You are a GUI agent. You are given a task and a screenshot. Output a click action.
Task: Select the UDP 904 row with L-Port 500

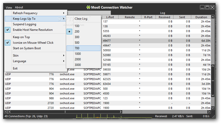pos(108,89)
